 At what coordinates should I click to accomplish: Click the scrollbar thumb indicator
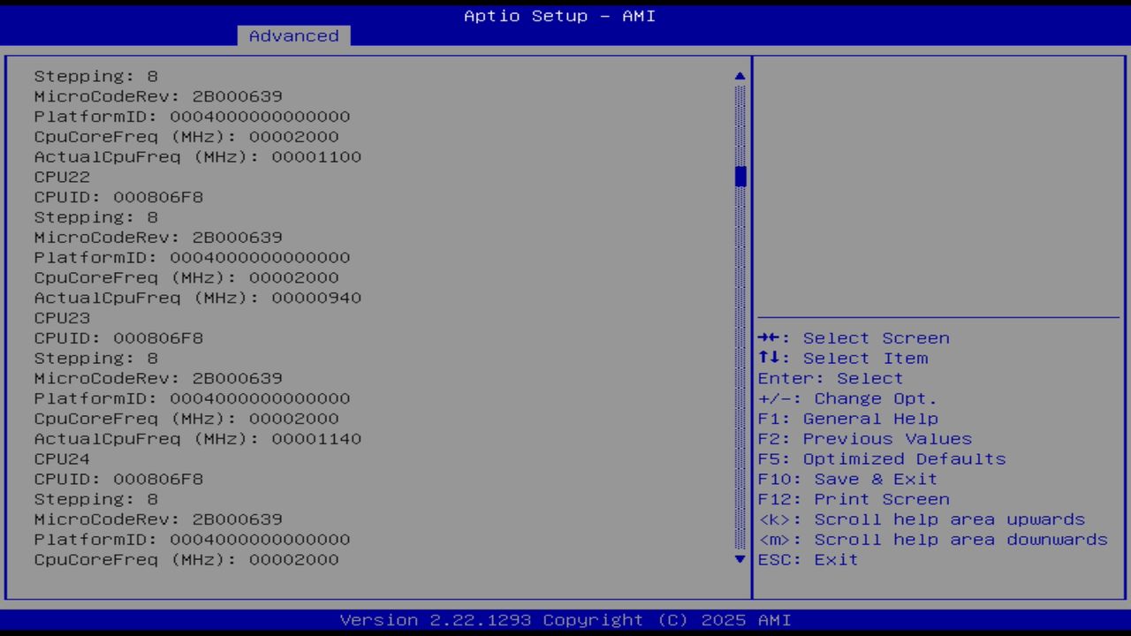point(740,177)
